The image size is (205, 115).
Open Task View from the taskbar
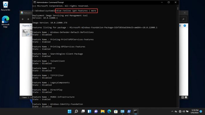point(83,111)
